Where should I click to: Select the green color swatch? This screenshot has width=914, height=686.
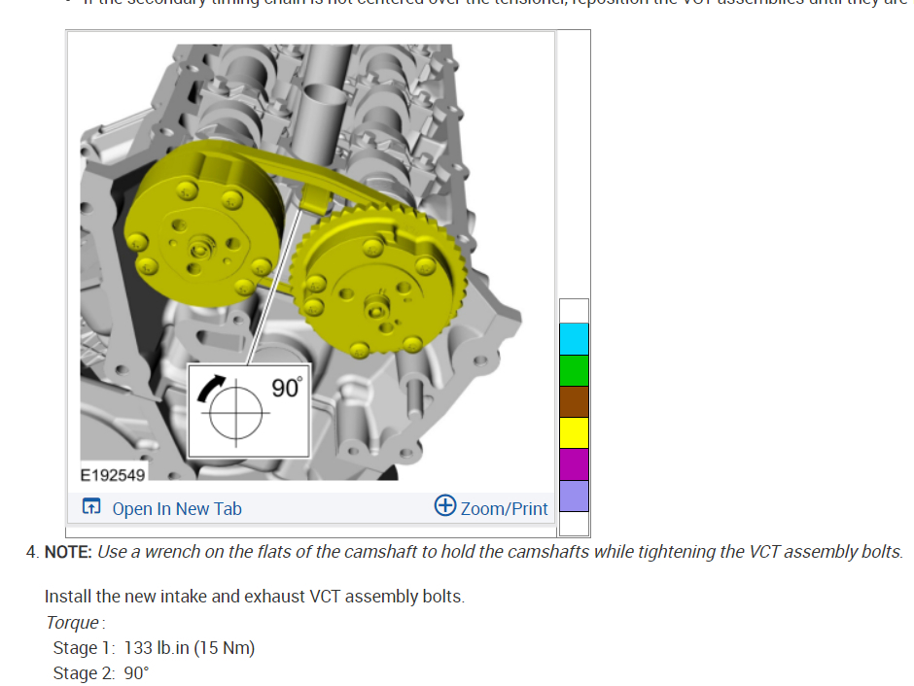pos(574,370)
